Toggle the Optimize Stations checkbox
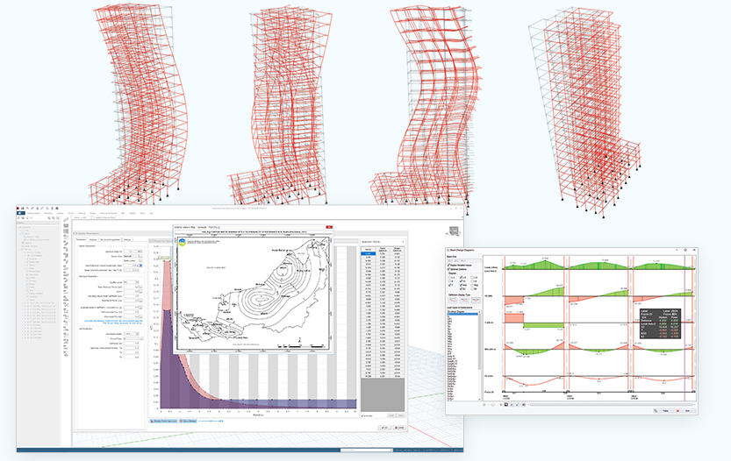Viewport: 731px width, 461px height. point(449,269)
